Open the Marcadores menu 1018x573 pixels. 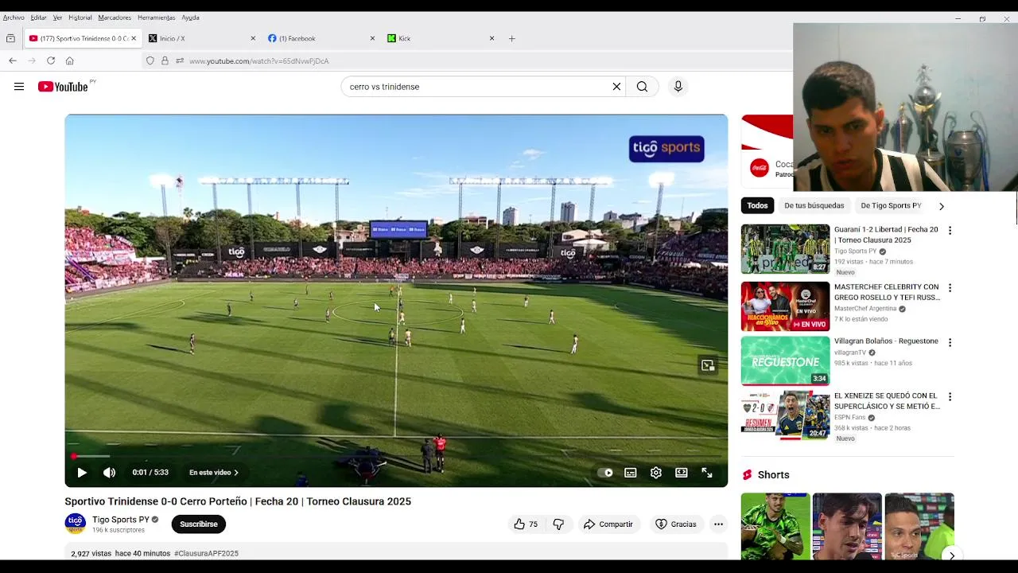[115, 18]
